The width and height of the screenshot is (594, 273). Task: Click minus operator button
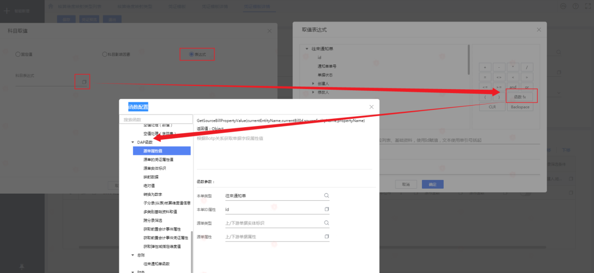point(499,67)
